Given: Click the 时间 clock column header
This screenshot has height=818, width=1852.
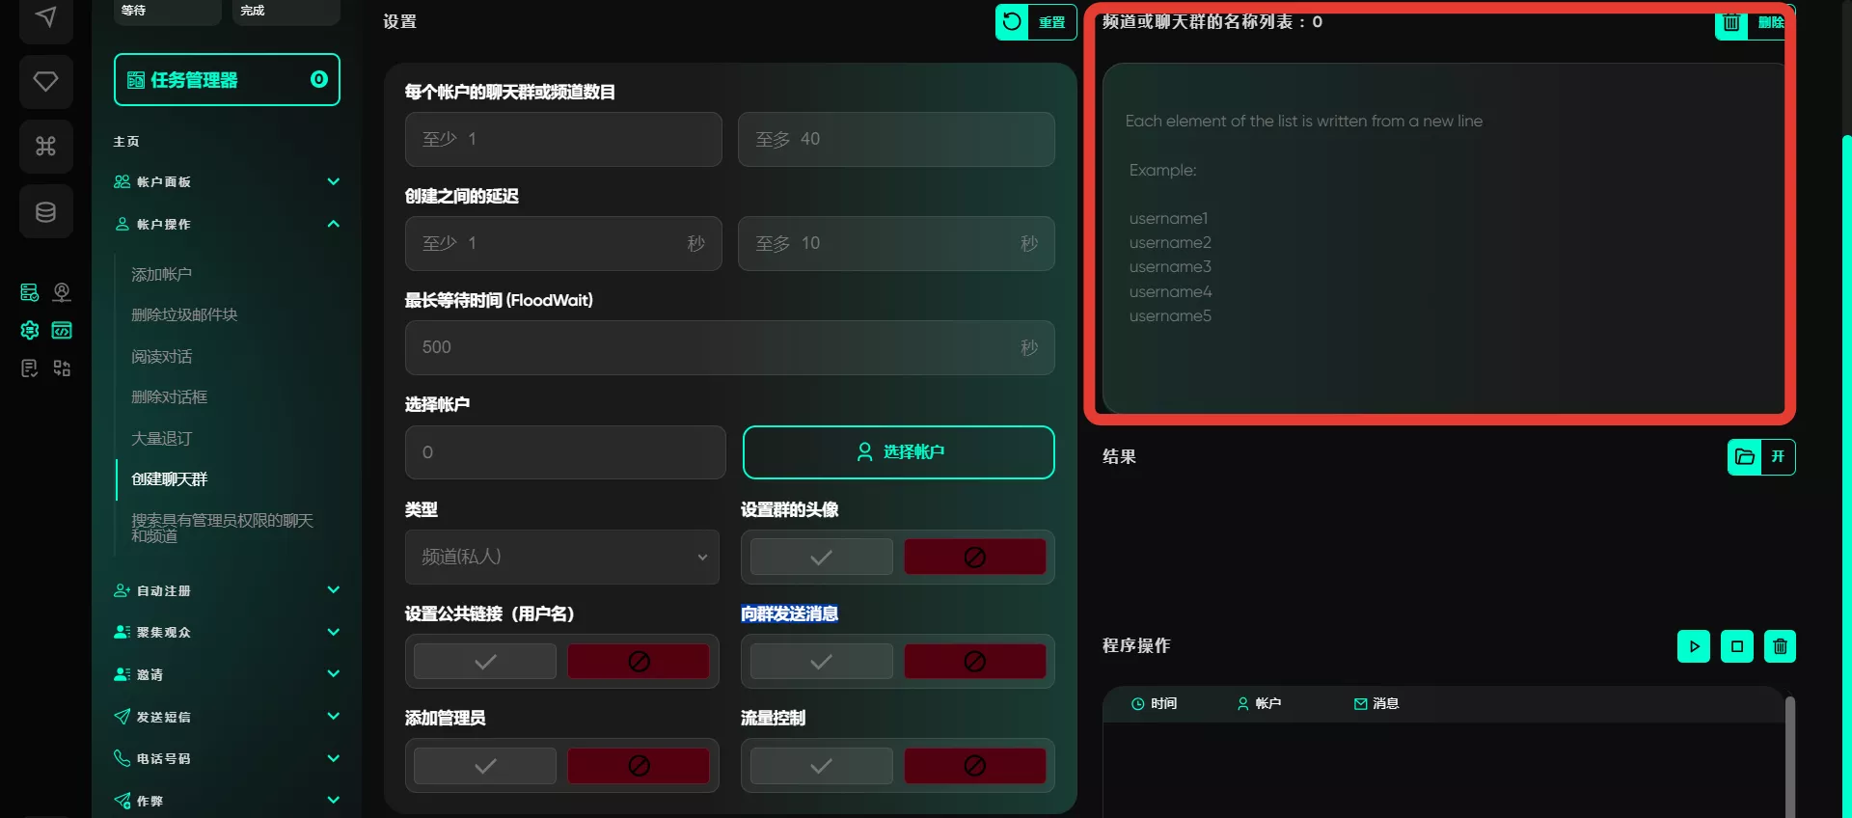Looking at the screenshot, I should pos(1155,704).
